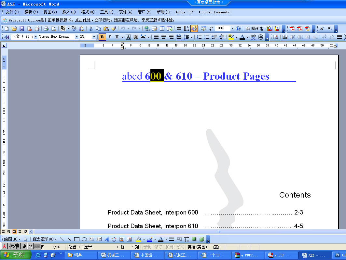Switch to e-PDFT taskbar window

(248, 255)
